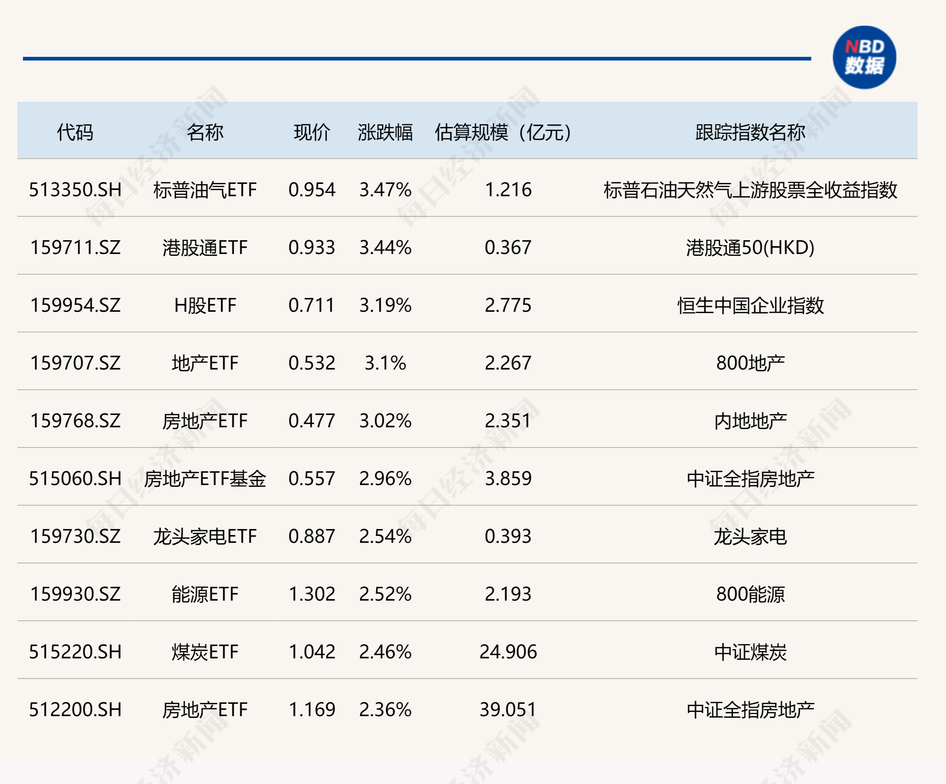
Task: Click the price 1.169
Action: tap(312, 710)
